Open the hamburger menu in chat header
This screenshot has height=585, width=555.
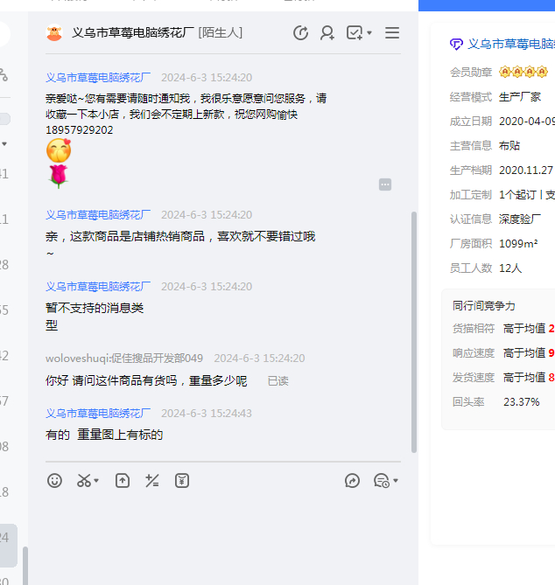click(392, 33)
